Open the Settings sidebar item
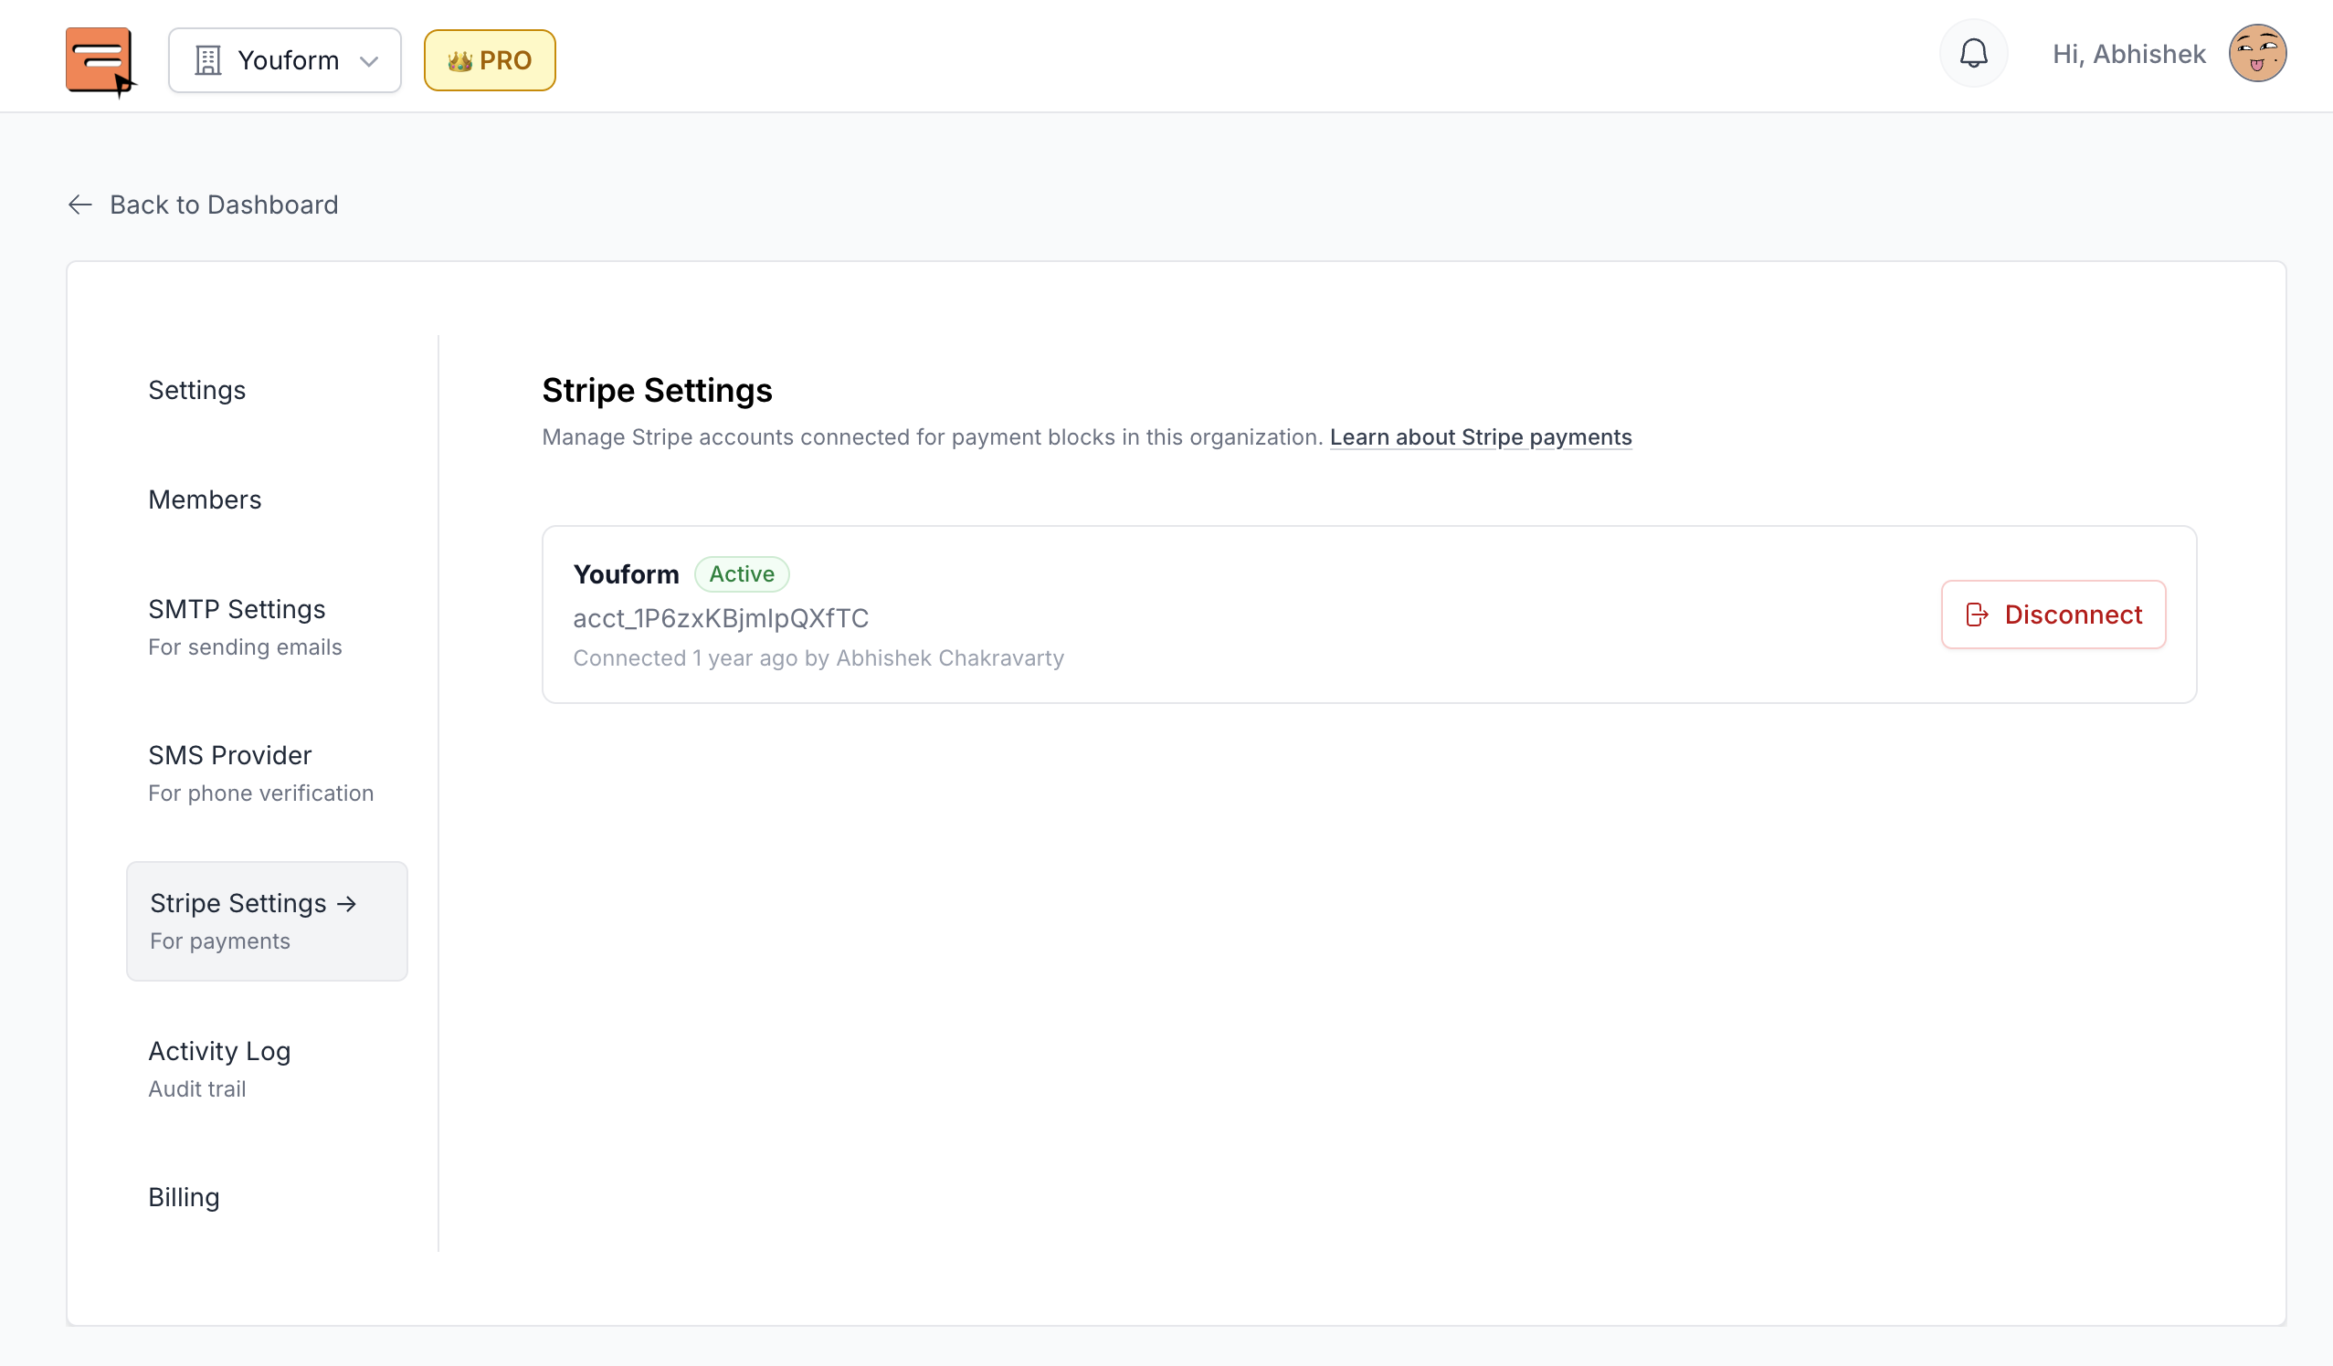The image size is (2333, 1366). coord(197,390)
